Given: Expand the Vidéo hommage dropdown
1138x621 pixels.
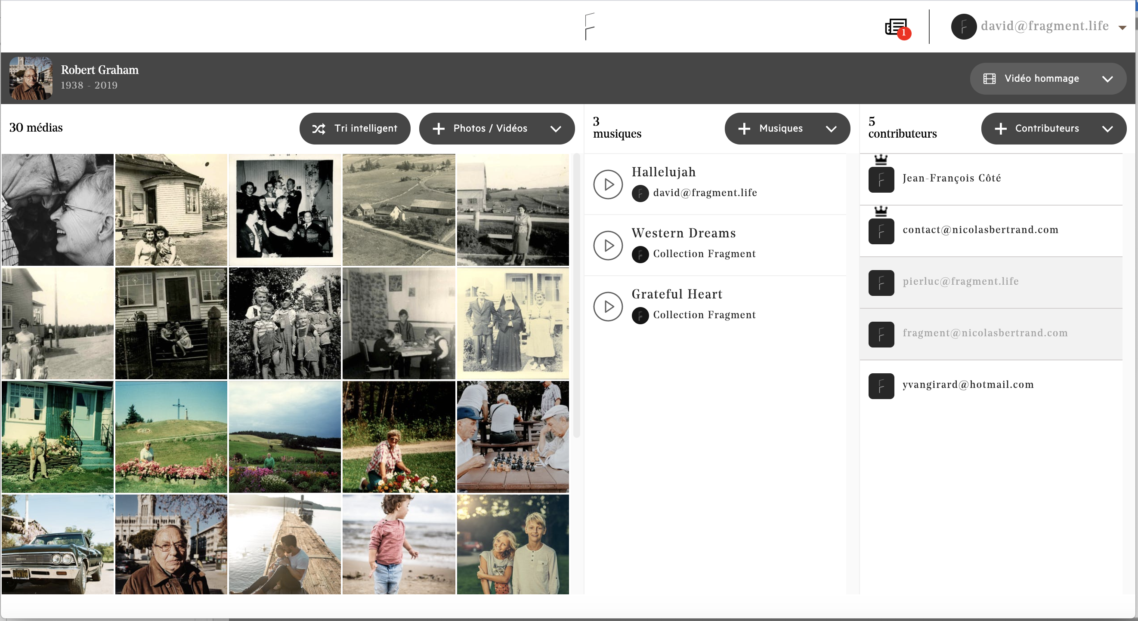Looking at the screenshot, I should pos(1107,79).
